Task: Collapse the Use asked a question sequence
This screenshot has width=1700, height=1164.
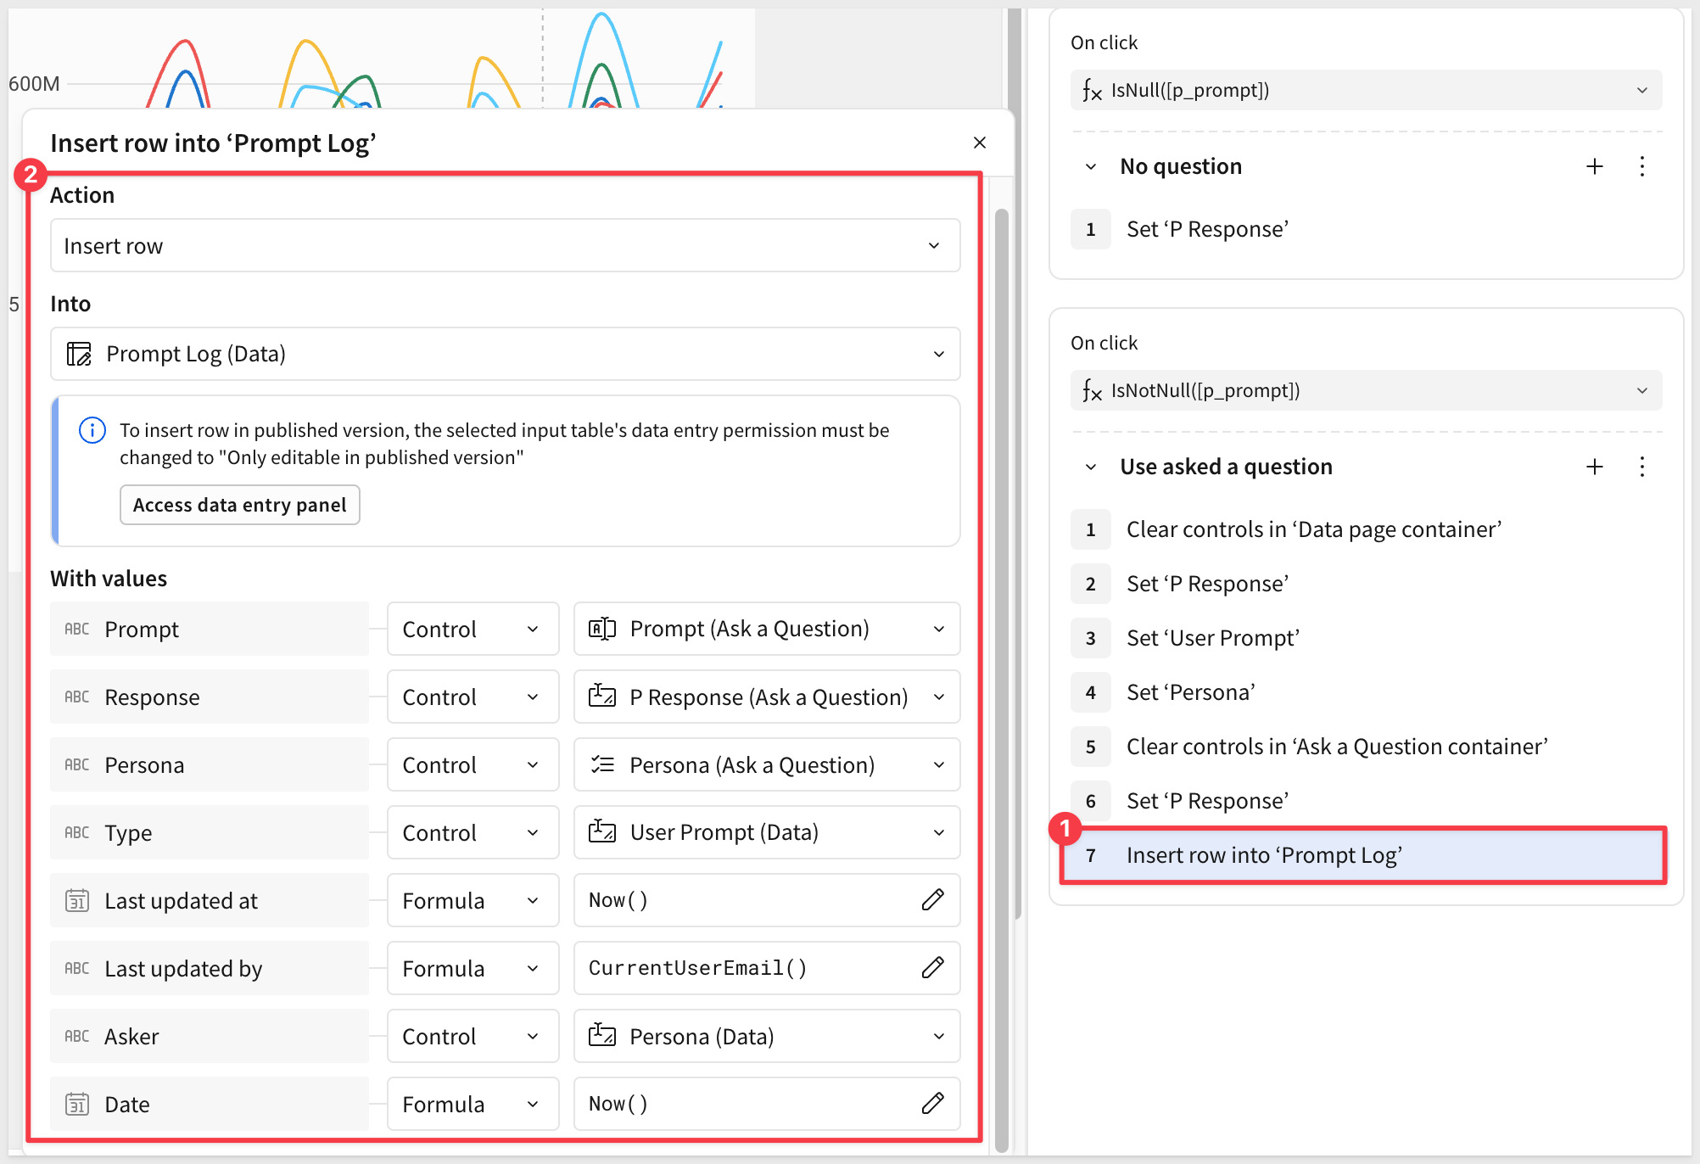Action: click(1091, 467)
